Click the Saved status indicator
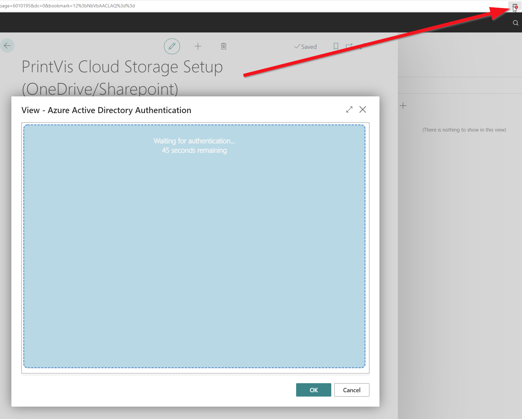 point(305,47)
